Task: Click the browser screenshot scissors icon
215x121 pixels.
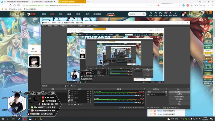Action: [195, 5]
